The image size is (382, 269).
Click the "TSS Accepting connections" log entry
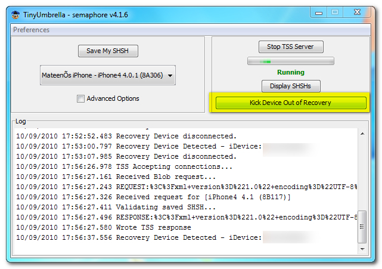pos(174,166)
